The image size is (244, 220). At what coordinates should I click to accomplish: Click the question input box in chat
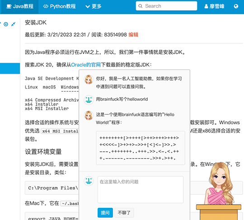tap(141, 189)
